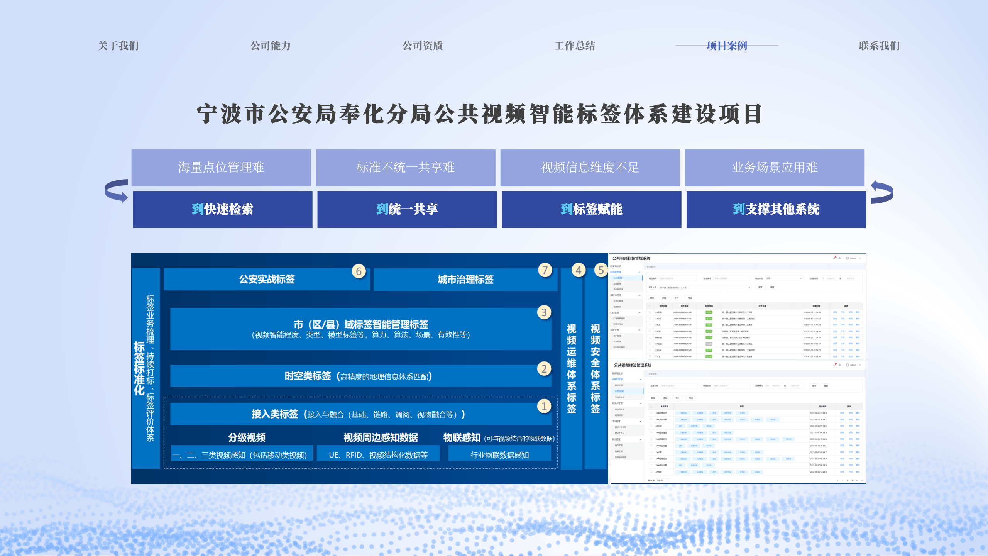This screenshot has height=556, width=988.
Task: Go to the 联系我们 navigation tab
Action: 879,46
